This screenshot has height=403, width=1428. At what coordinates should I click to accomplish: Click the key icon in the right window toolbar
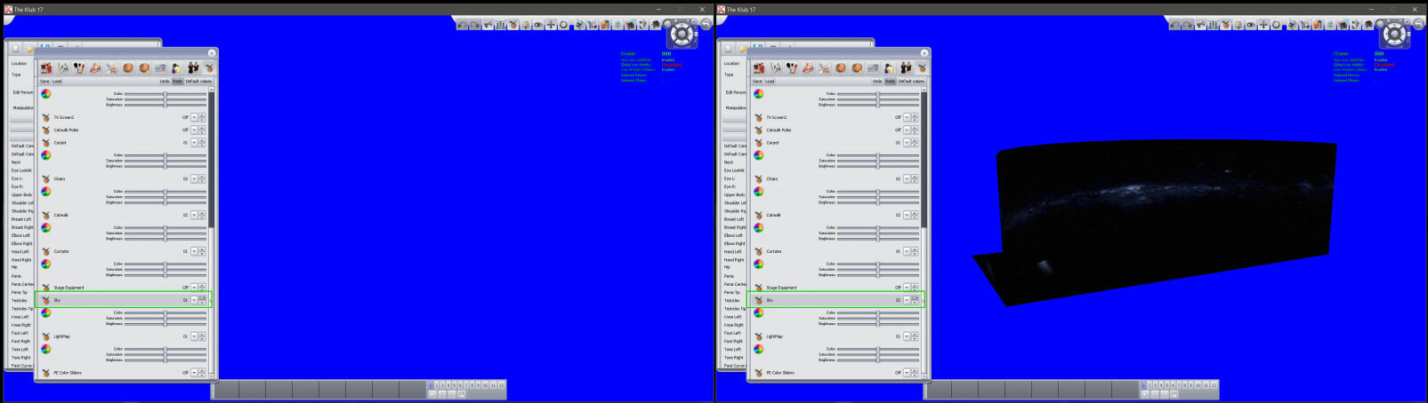[1200, 25]
